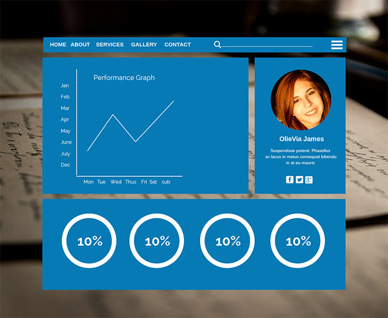Screen dimensions: 388x318
Task: Click OlieVia James profile photo
Action: (x=300, y=100)
